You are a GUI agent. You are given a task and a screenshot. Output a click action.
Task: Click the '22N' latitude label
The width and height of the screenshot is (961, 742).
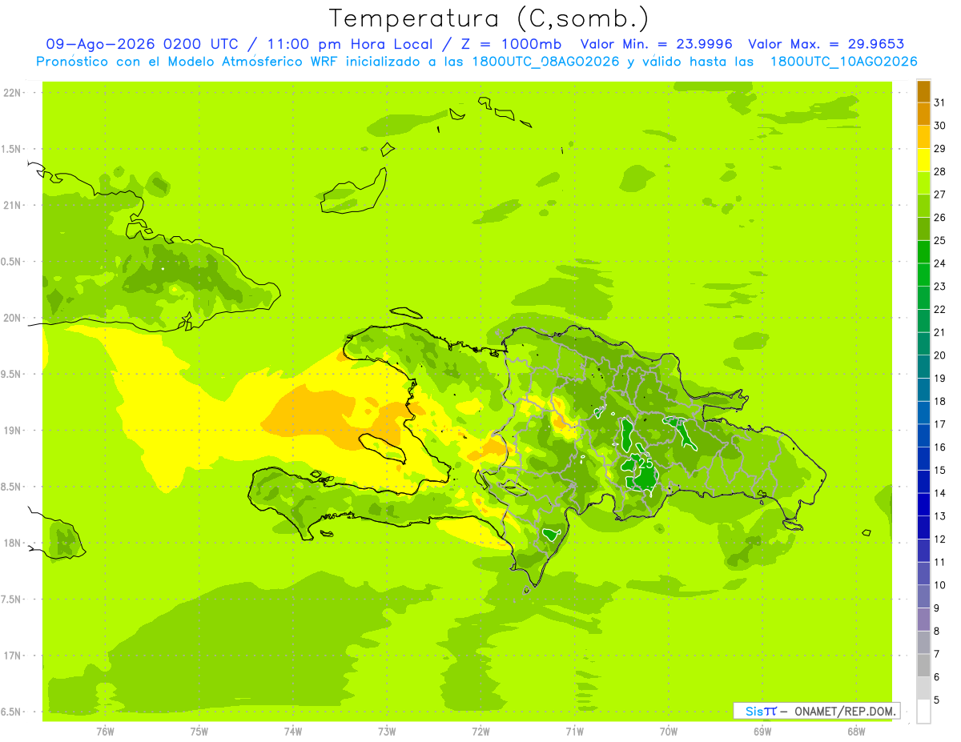coord(12,93)
